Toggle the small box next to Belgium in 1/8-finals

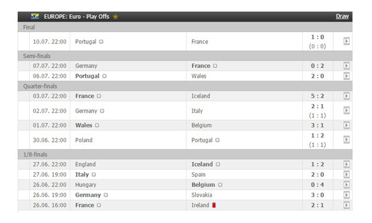point(220,185)
